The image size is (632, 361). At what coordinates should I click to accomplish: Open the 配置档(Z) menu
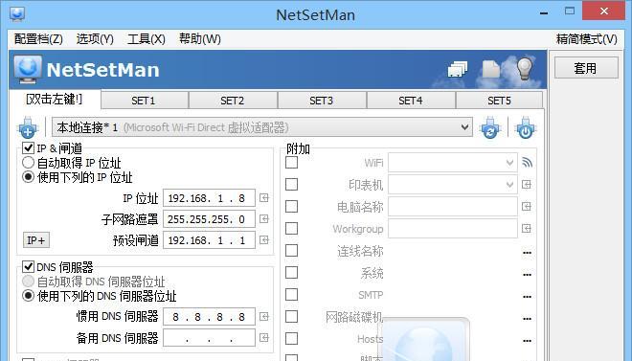(x=38, y=39)
